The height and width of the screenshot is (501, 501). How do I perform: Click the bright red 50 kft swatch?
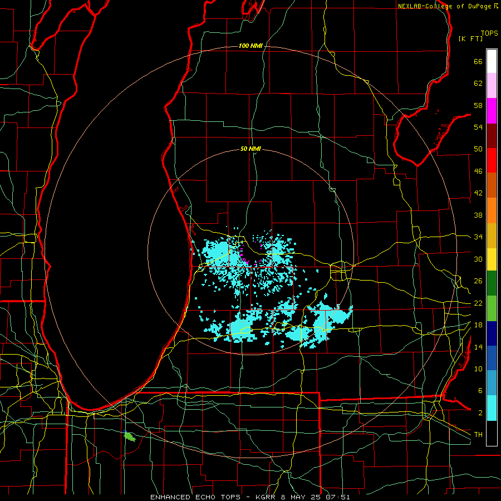492,160
